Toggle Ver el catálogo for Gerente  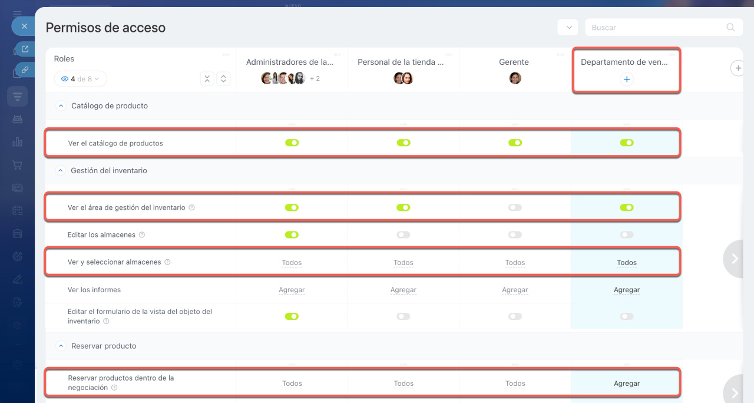[x=515, y=143]
